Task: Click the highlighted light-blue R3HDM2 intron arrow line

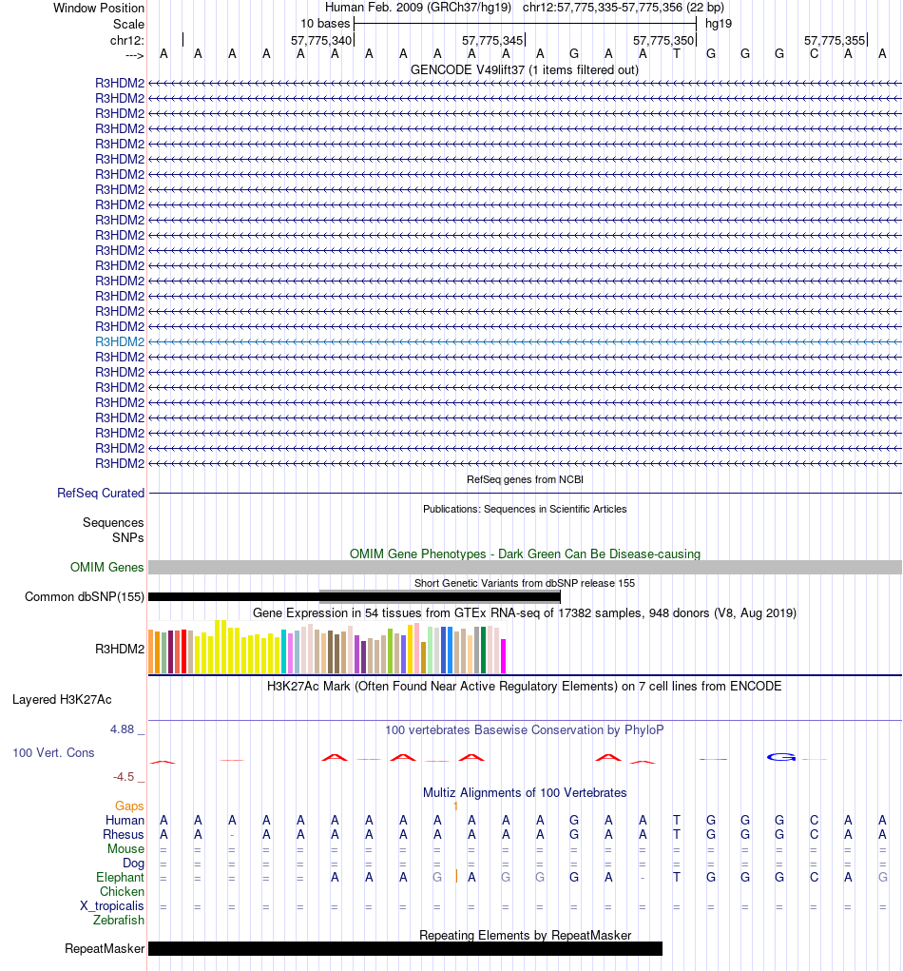Action: tap(525, 341)
